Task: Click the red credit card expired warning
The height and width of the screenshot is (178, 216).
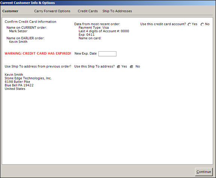Action: (x=38, y=53)
